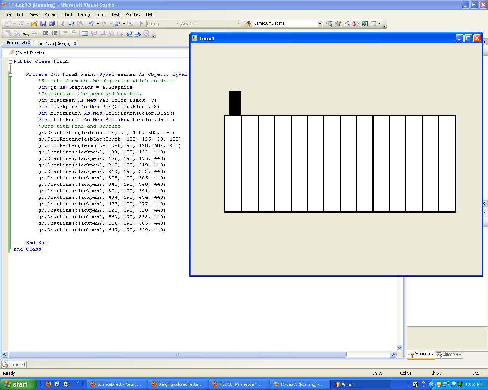
Task: Collapse the Public Class Form1 outline
Action: 11,61
